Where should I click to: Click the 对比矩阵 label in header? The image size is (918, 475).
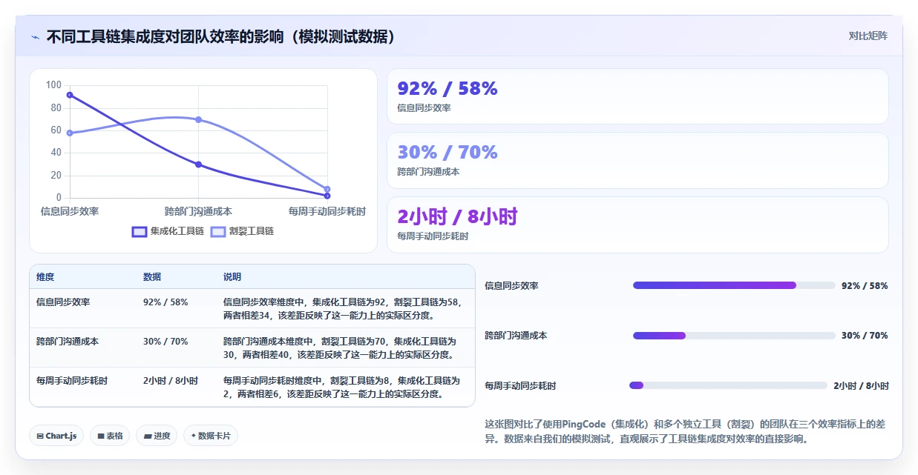tap(868, 36)
